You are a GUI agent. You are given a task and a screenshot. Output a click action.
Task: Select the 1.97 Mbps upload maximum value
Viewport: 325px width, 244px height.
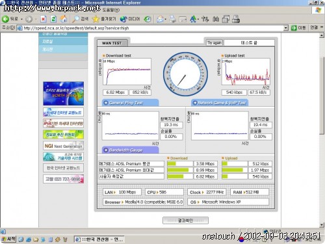coord(260,170)
